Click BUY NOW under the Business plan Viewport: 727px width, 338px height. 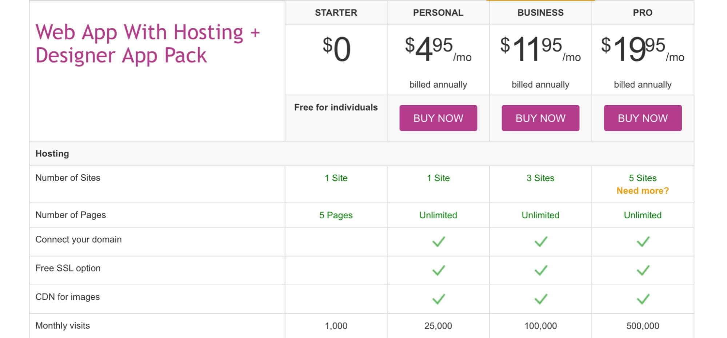(x=540, y=118)
